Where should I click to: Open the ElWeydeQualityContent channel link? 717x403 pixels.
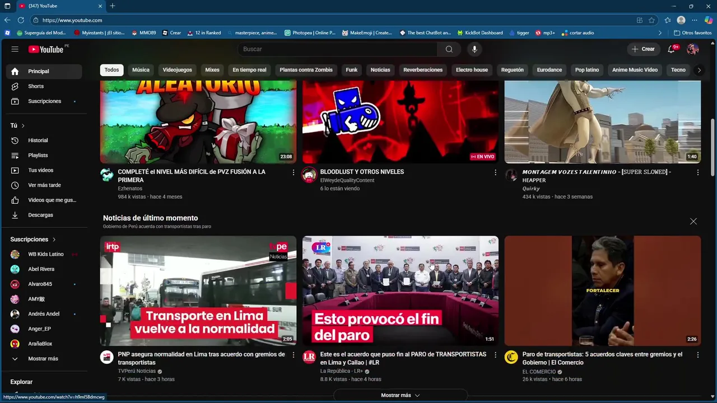pyautogui.click(x=347, y=180)
